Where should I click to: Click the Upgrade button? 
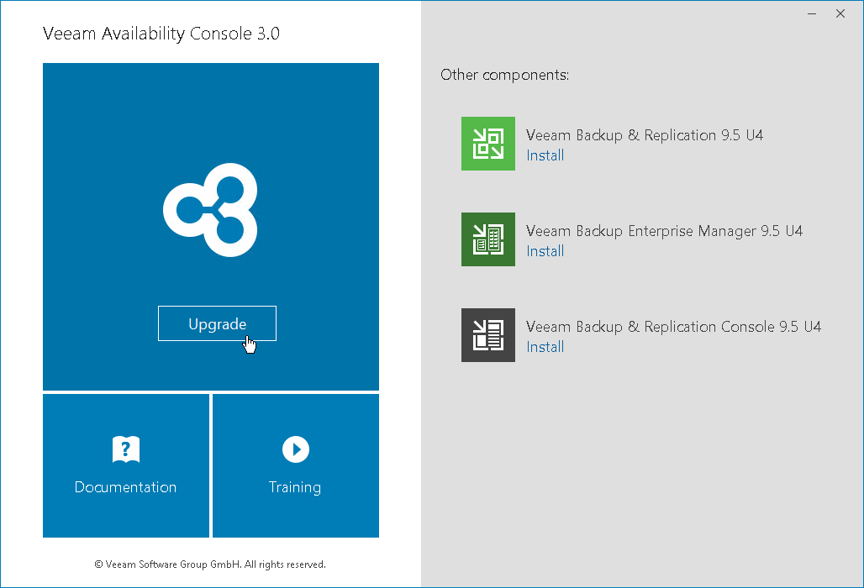coord(217,323)
